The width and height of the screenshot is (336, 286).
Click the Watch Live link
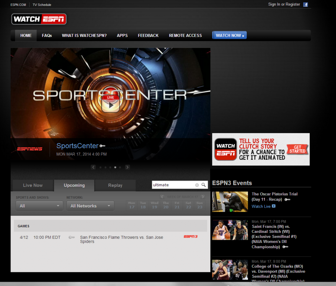tap(261, 206)
